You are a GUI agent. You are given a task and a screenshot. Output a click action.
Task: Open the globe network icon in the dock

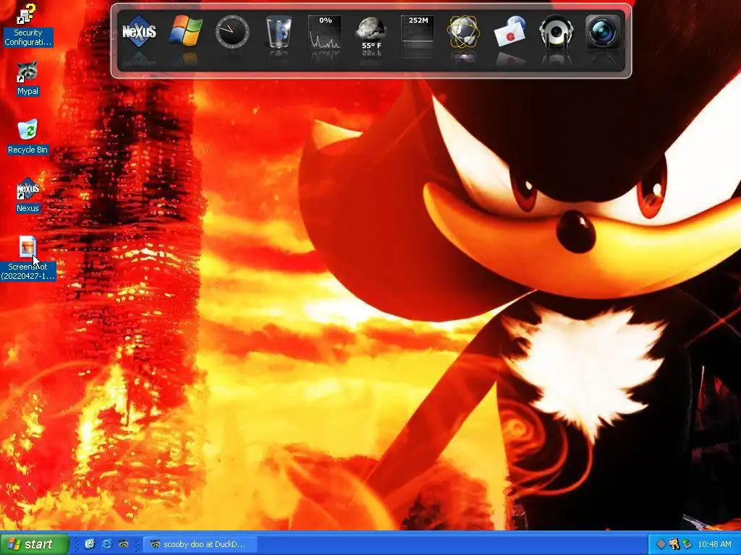coord(464,31)
